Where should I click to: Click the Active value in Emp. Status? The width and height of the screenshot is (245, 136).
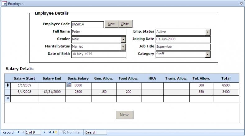click(161, 32)
